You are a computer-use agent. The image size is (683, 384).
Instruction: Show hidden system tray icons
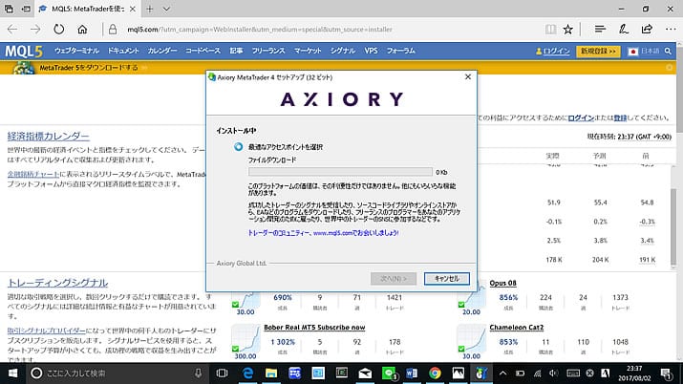(502, 373)
